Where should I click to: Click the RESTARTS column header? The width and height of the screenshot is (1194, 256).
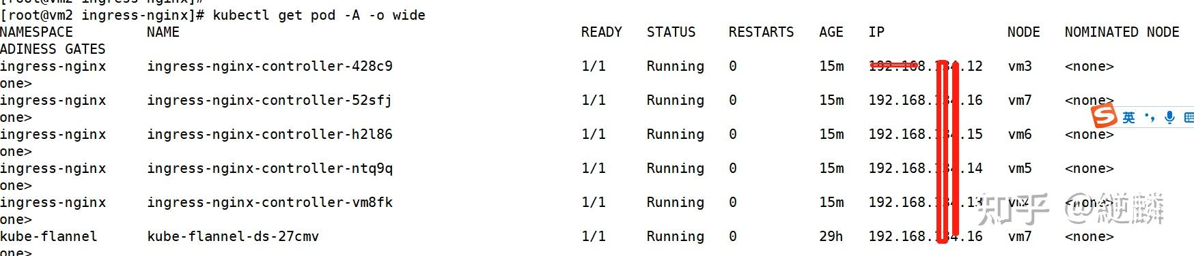tap(761, 32)
